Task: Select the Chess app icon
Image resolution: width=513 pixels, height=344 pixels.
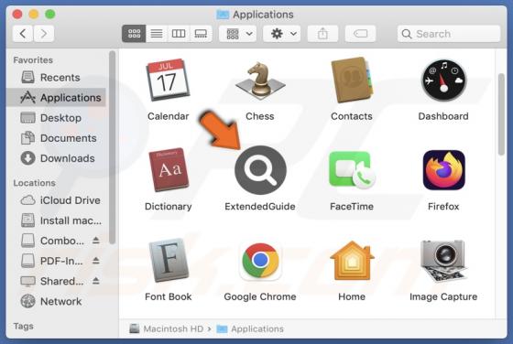Action: click(260, 81)
